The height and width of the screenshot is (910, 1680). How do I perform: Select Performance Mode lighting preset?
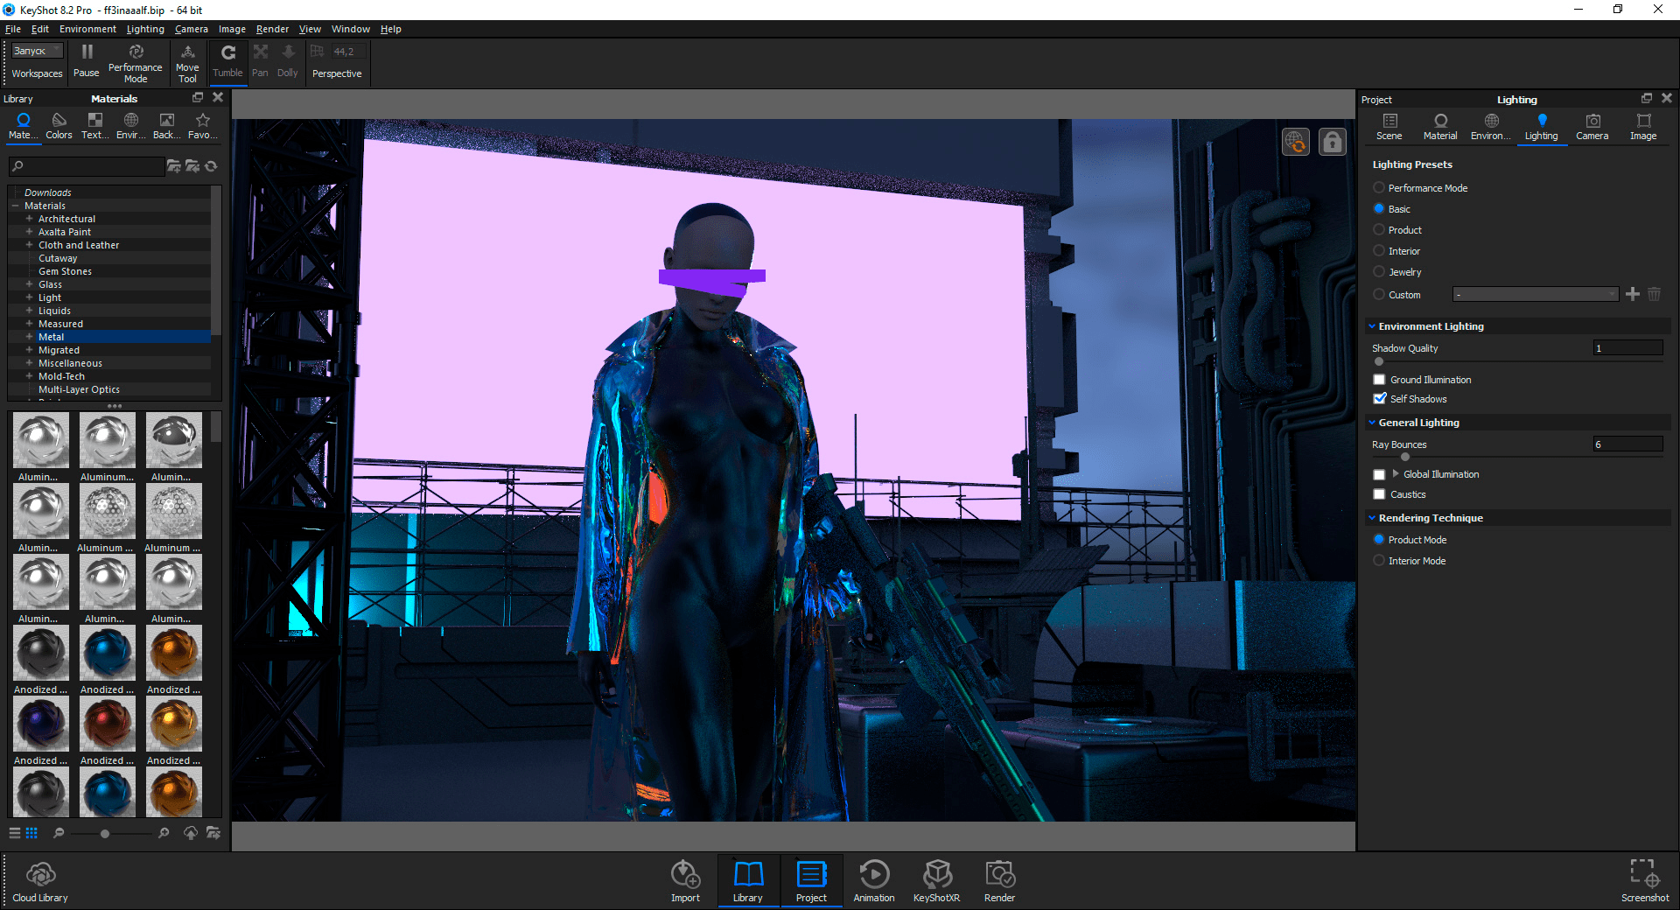click(1379, 188)
